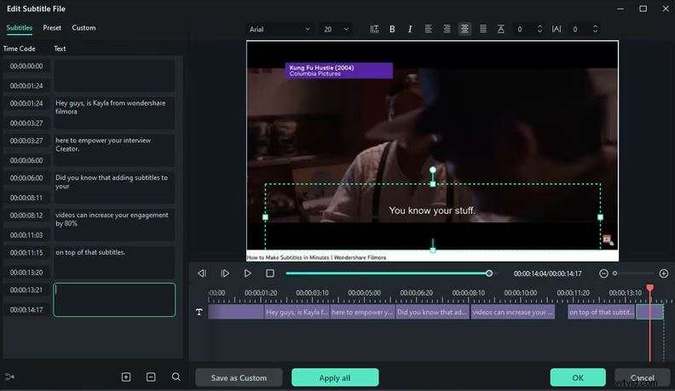This screenshot has height=391, width=675.
Task: Open the Arial font dropdown
Action: coord(280,29)
